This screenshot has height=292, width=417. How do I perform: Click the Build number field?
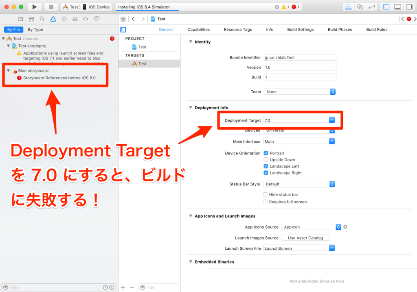click(300, 77)
